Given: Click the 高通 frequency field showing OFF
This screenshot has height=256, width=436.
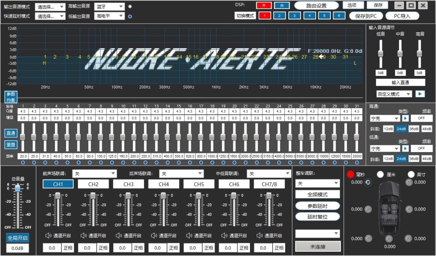Looking at the screenshot, I should point(422,118).
